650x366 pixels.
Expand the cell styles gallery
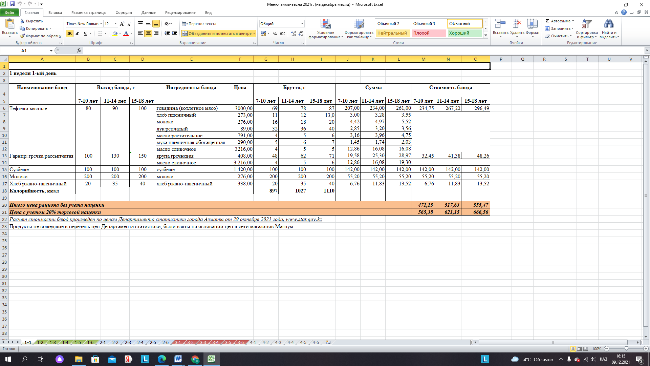(x=485, y=35)
